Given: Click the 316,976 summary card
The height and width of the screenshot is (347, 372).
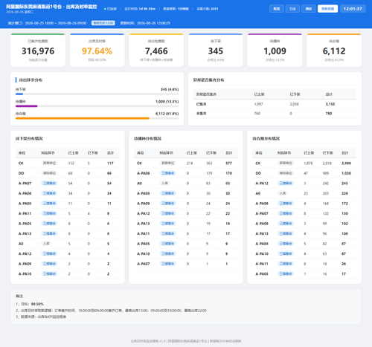Looking at the screenshot, I should click(38, 51).
